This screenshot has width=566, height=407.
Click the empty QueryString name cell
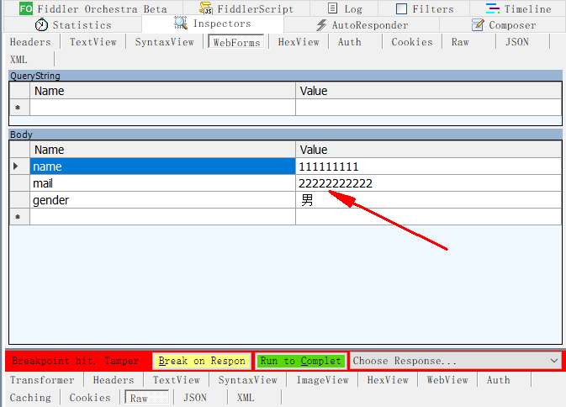pos(162,108)
